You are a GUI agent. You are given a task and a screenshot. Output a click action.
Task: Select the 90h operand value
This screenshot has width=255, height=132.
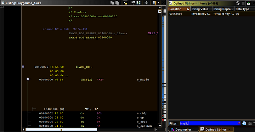(100, 113)
